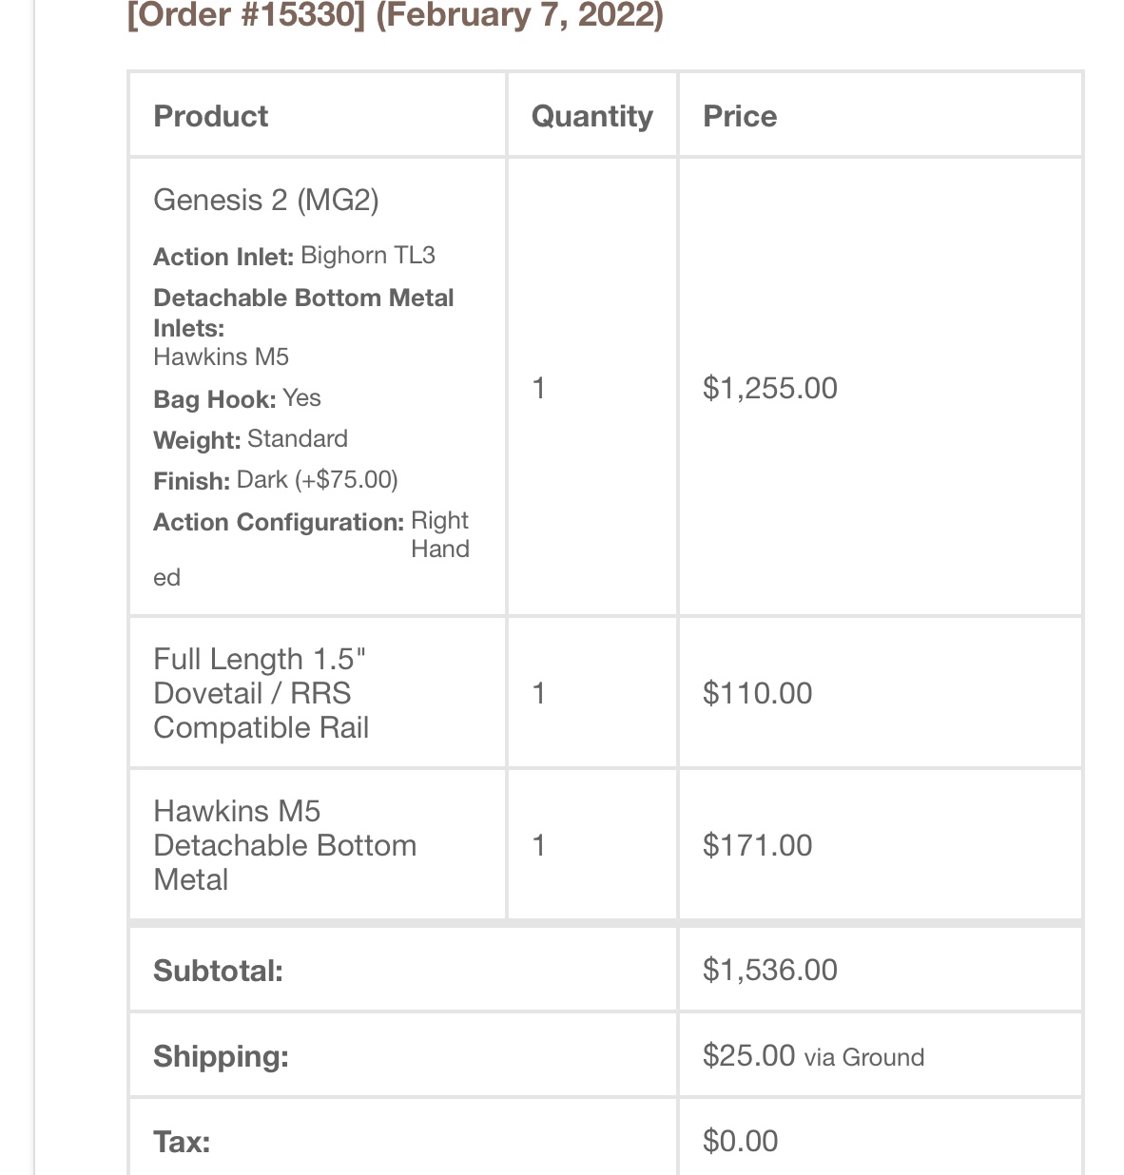Click the Action Configuration Right Handed line
Viewport: 1124px width, 1175px height.
click(312, 549)
